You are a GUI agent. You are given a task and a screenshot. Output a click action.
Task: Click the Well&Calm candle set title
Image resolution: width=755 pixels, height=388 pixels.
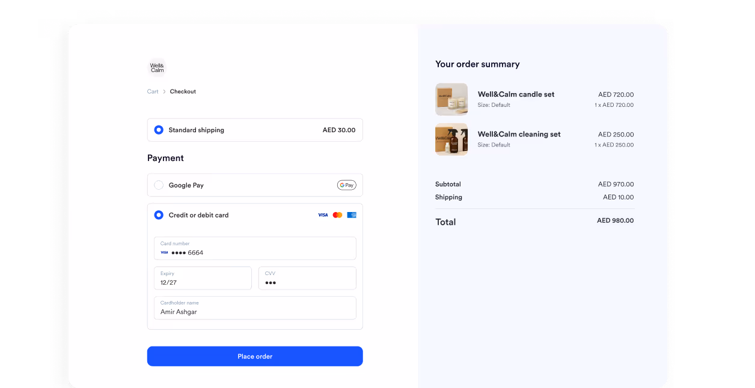tap(515, 94)
